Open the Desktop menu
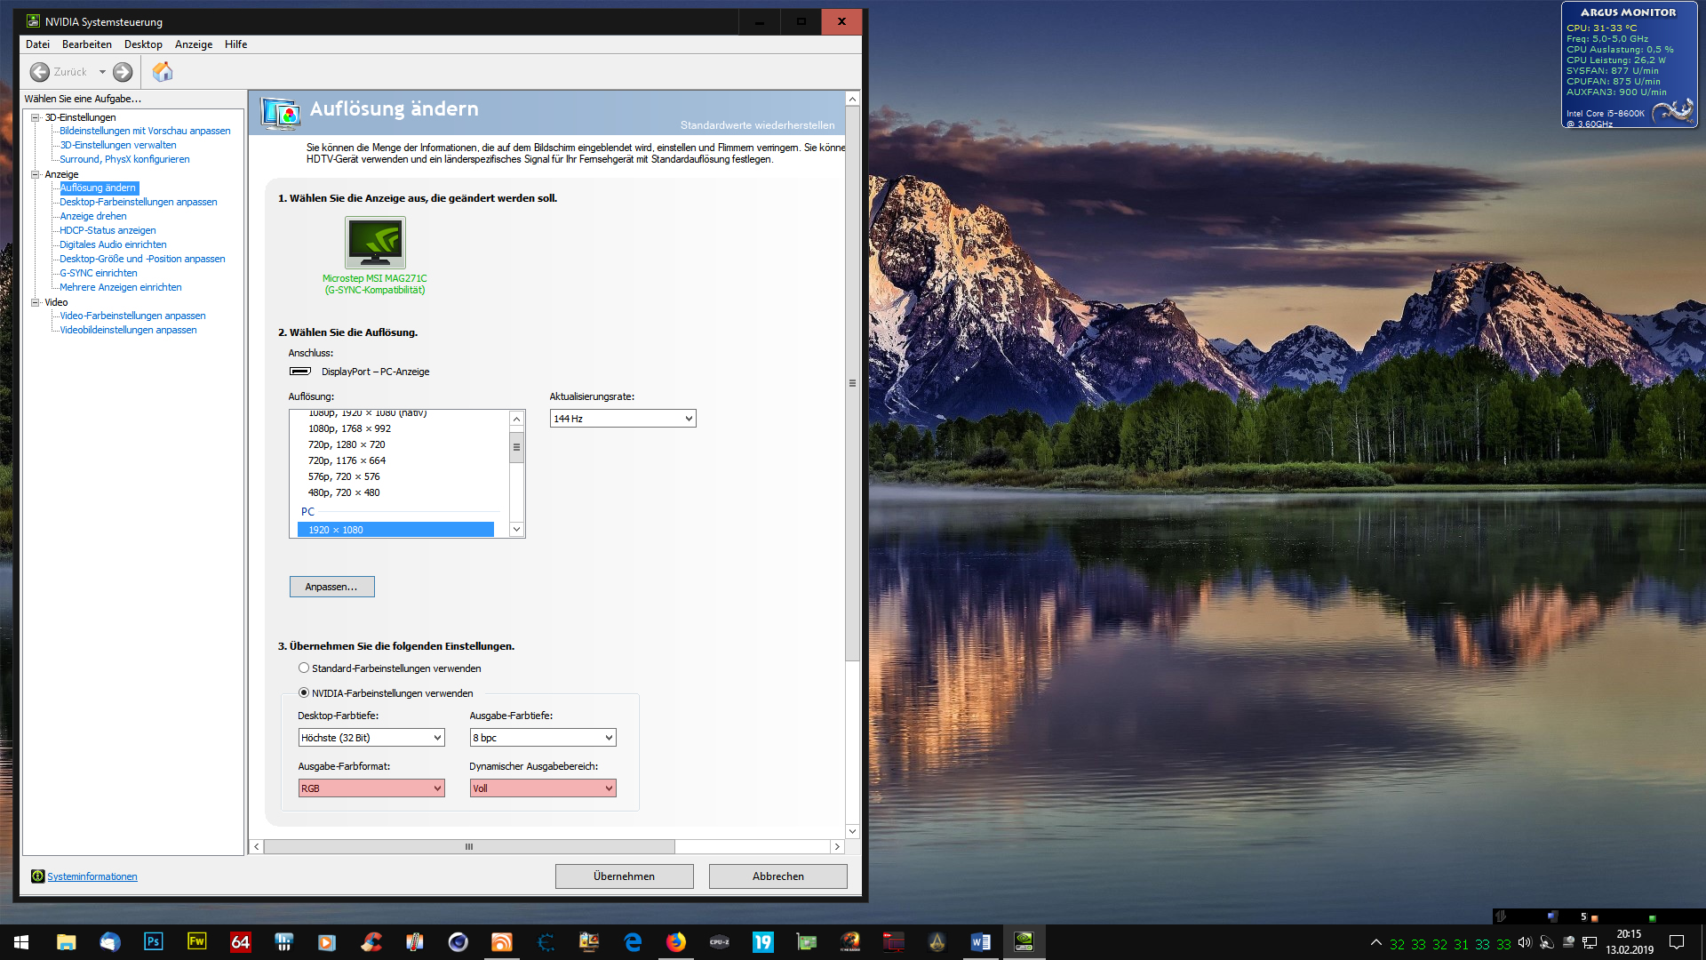The width and height of the screenshot is (1706, 960). pos(143,44)
